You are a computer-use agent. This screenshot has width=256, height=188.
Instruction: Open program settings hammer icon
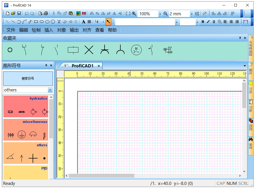tap(204, 13)
